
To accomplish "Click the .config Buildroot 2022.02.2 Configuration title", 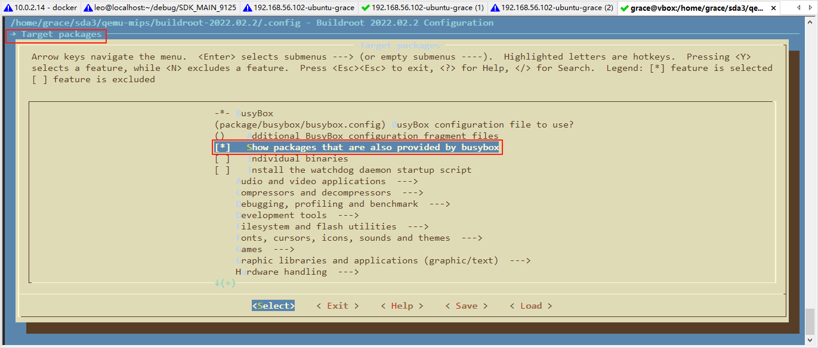I will coord(252,23).
